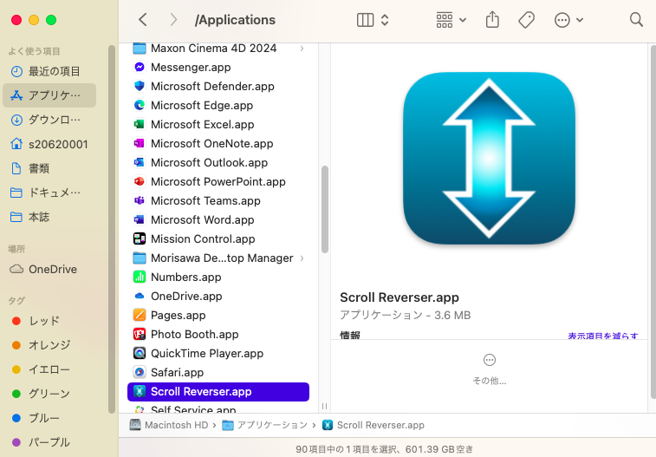Select Numbers.app
The width and height of the screenshot is (656, 457).
pos(218,277)
